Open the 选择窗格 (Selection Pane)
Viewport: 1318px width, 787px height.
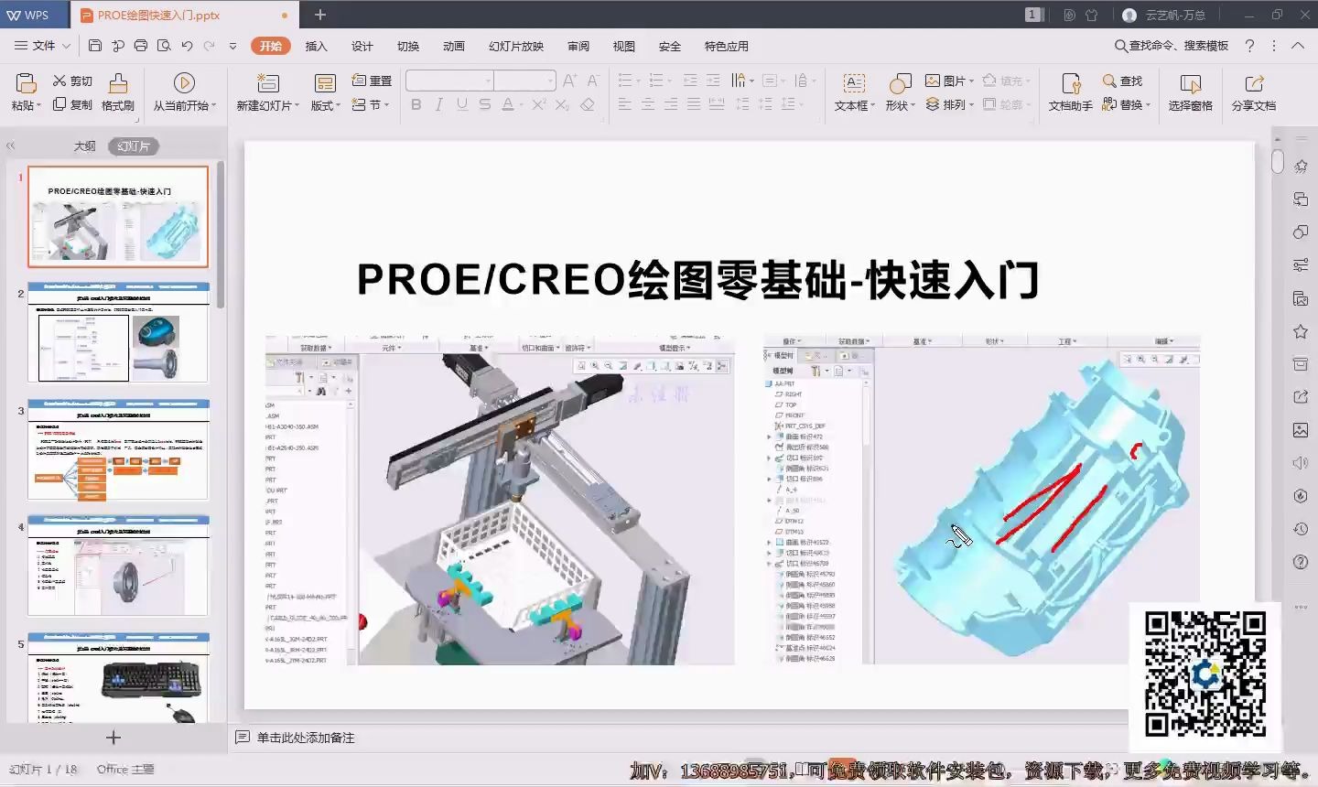click(1191, 92)
